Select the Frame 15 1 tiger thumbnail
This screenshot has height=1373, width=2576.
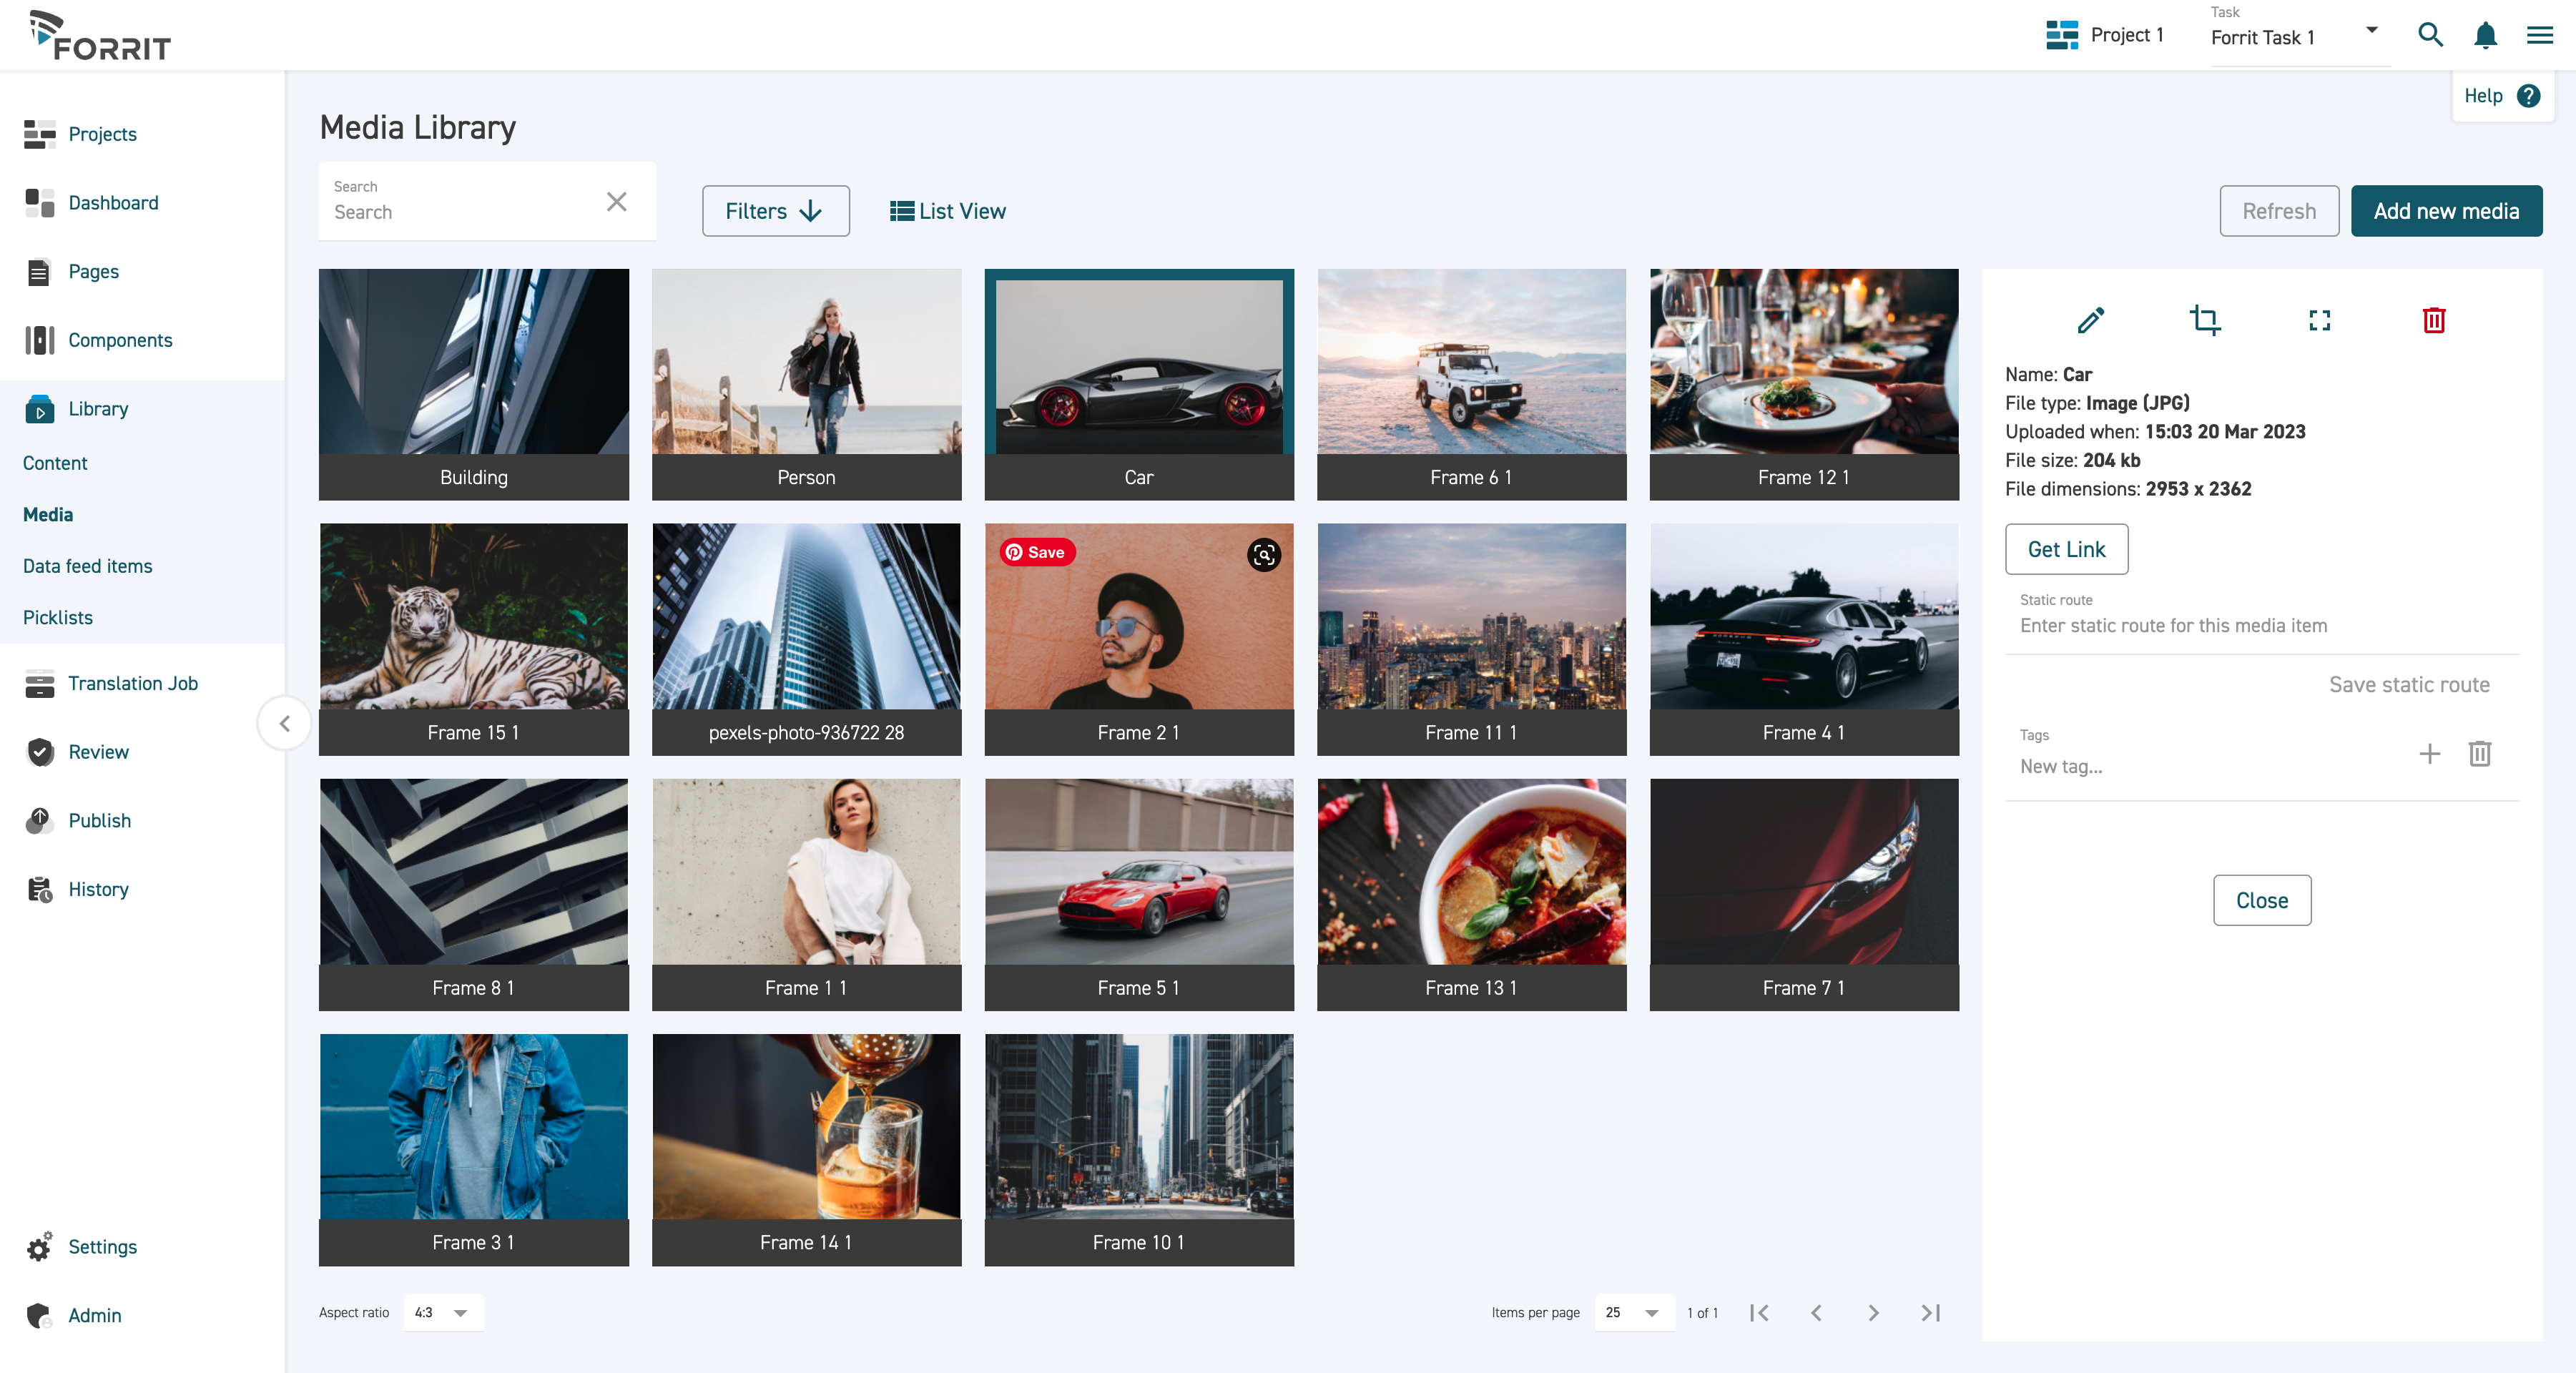pos(473,617)
